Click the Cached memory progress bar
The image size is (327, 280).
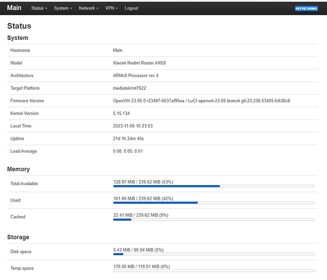point(214,219)
